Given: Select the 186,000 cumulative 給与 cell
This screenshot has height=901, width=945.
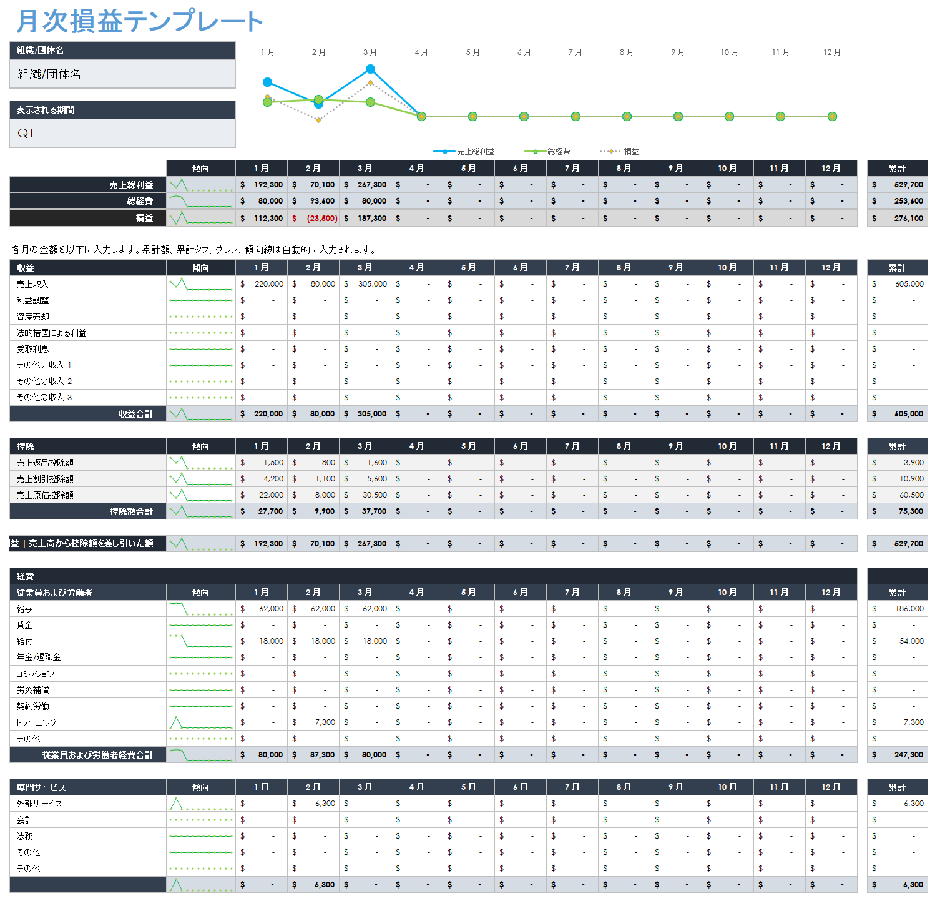Looking at the screenshot, I should [x=897, y=609].
